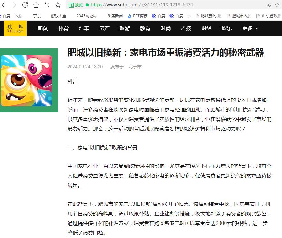
Task: Open the 汽车 navigation tab
Action: click(84, 28)
